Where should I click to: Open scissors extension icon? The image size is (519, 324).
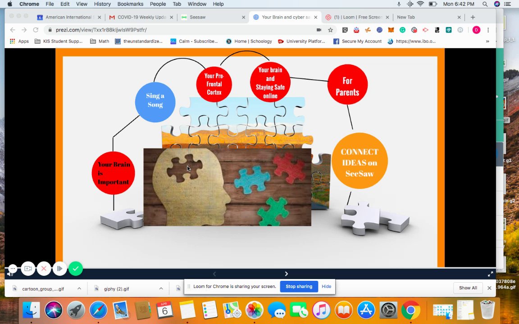(368, 30)
